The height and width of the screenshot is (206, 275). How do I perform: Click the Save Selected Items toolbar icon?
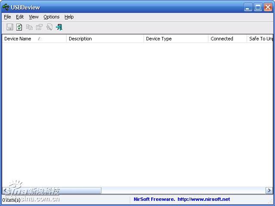[x=9, y=27]
